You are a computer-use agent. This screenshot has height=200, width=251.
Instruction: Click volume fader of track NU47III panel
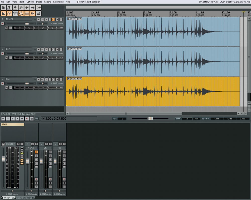pos(27,23)
